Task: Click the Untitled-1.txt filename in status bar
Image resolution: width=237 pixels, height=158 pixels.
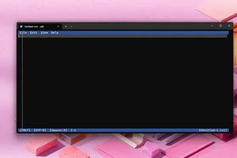Action: pos(213,130)
